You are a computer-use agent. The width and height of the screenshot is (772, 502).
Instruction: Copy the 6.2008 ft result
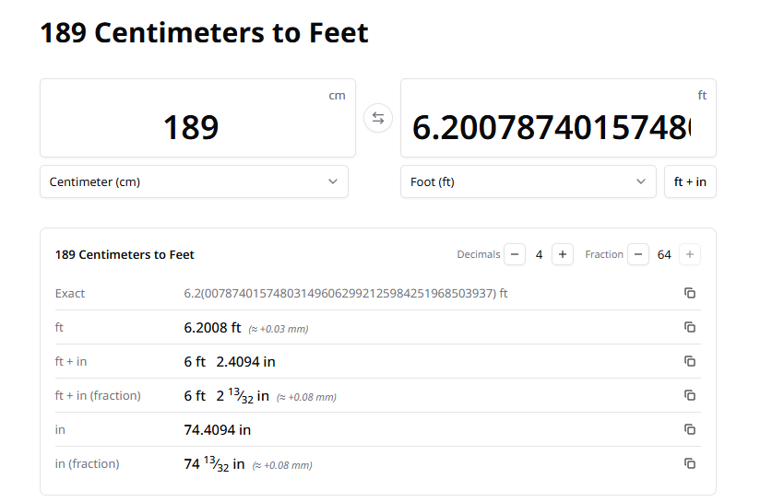pyautogui.click(x=690, y=327)
